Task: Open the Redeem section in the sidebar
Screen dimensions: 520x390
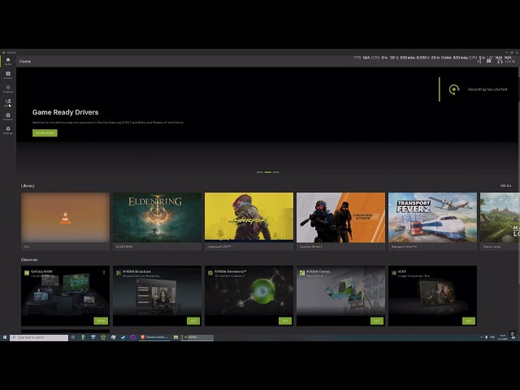Action: click(8, 116)
